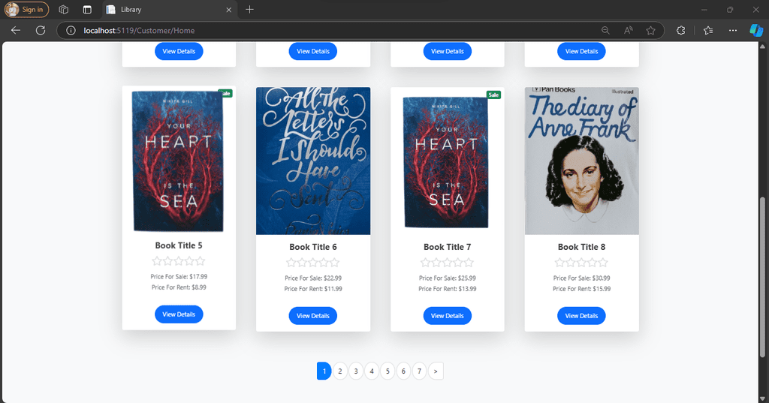Select pagination page 1
Image resolution: width=769 pixels, height=403 pixels.
coord(324,371)
